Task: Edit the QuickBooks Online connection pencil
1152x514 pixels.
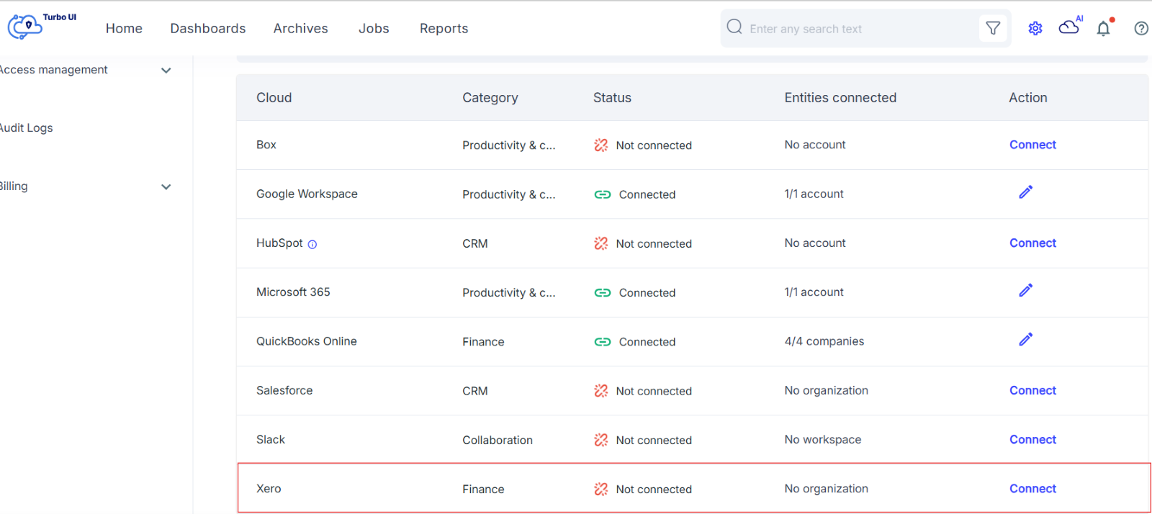Action: pos(1026,339)
